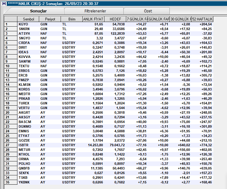Select the YKBNK symbol cell
This screenshot has height=189, width=227.
pyautogui.click(x=28, y=182)
